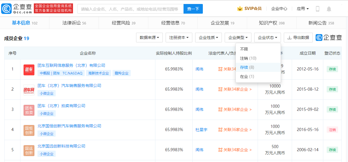Select 在业 (1) status option
348x162 pixels.
(258, 76)
